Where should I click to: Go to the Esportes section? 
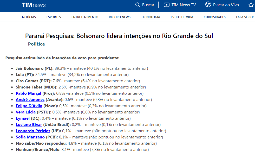pyautogui.click(x=54, y=17)
